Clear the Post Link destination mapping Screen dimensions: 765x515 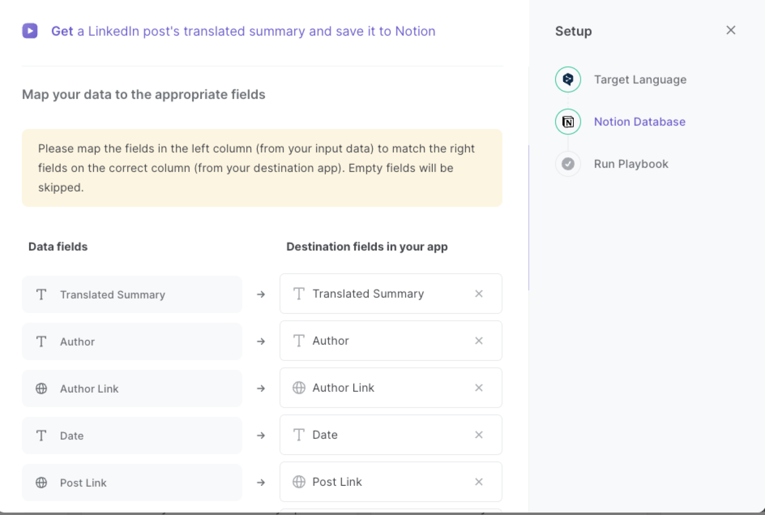(x=479, y=481)
